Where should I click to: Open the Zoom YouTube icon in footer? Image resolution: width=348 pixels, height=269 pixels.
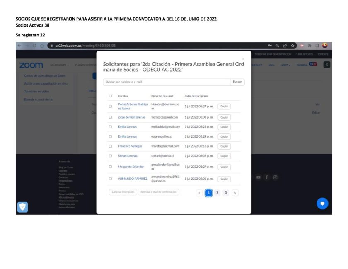pyautogui.click(x=259, y=177)
